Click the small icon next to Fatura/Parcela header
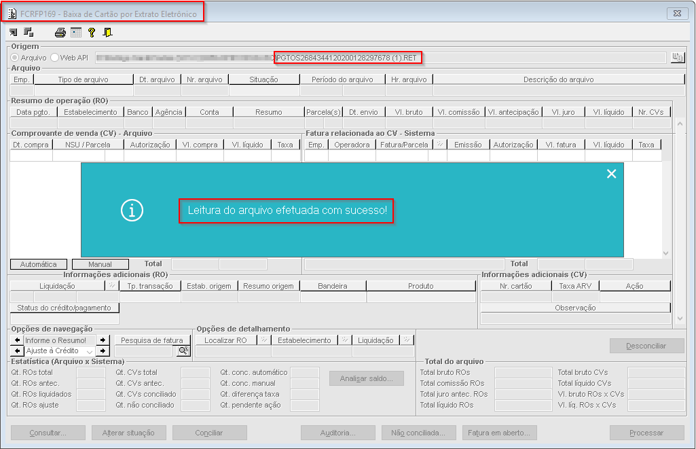 pyautogui.click(x=440, y=144)
